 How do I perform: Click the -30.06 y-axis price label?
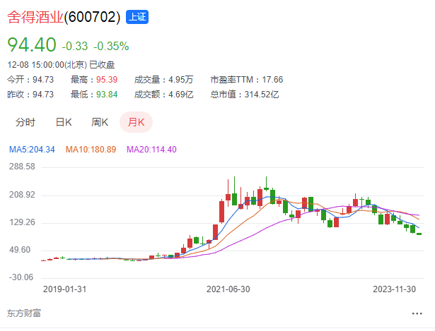pos(21,277)
